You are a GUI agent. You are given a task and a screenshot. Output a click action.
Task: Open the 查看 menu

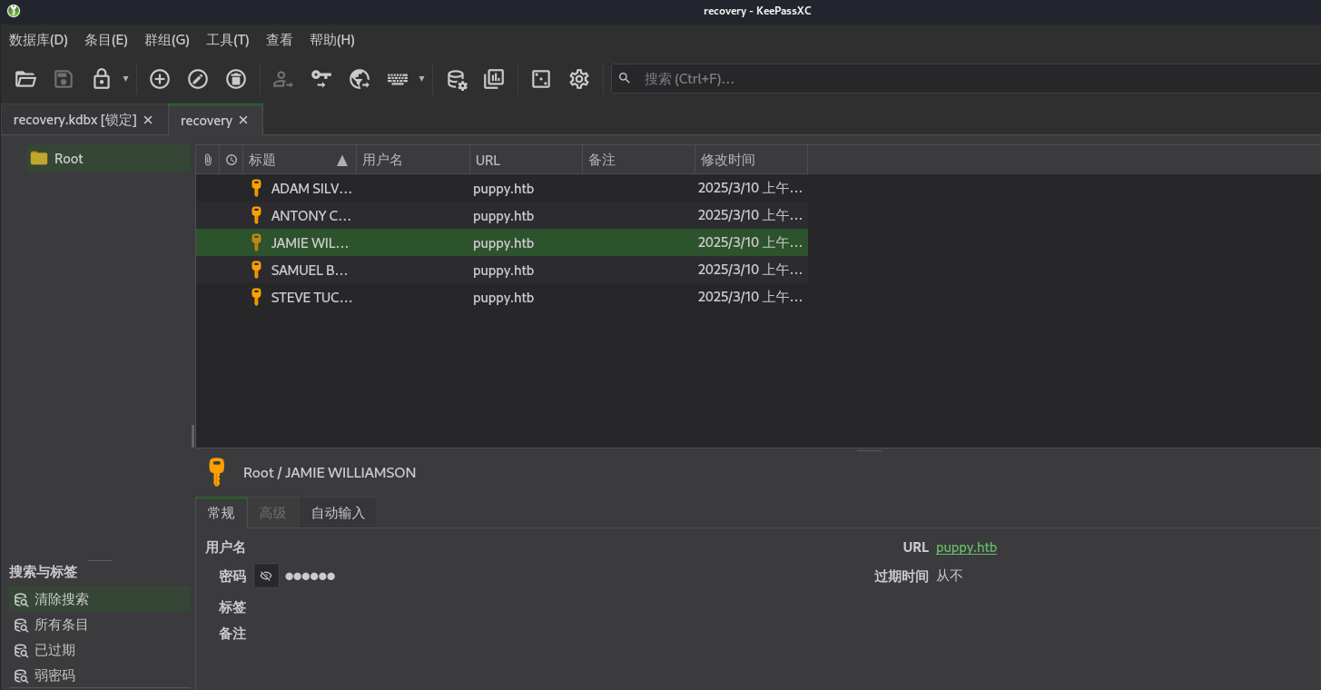click(280, 40)
